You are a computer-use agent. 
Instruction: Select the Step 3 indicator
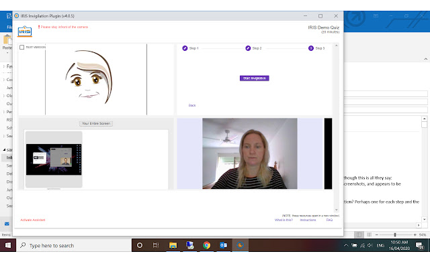(x=316, y=48)
